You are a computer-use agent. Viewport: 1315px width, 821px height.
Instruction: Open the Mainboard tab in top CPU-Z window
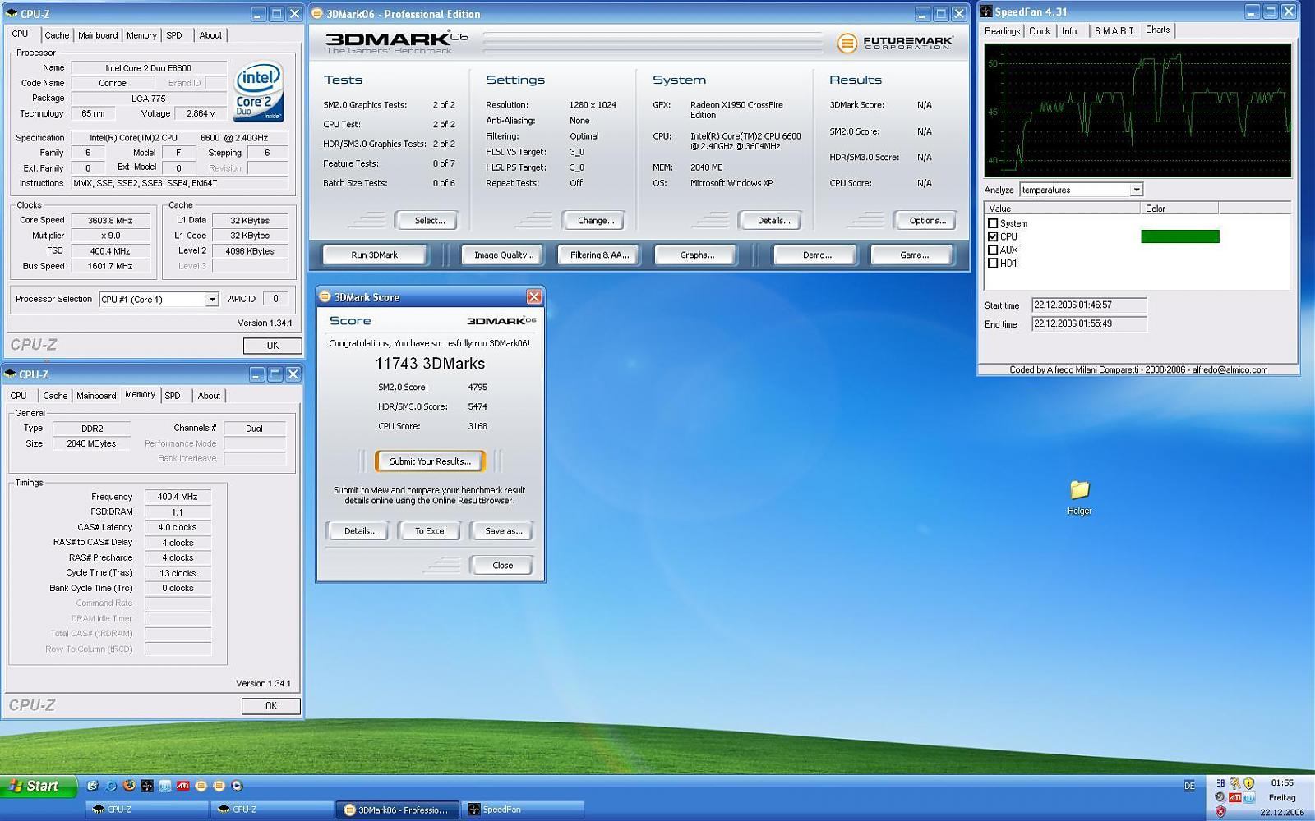(98, 35)
